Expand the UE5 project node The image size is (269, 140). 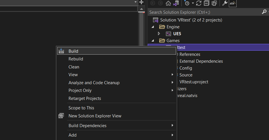point(159,34)
